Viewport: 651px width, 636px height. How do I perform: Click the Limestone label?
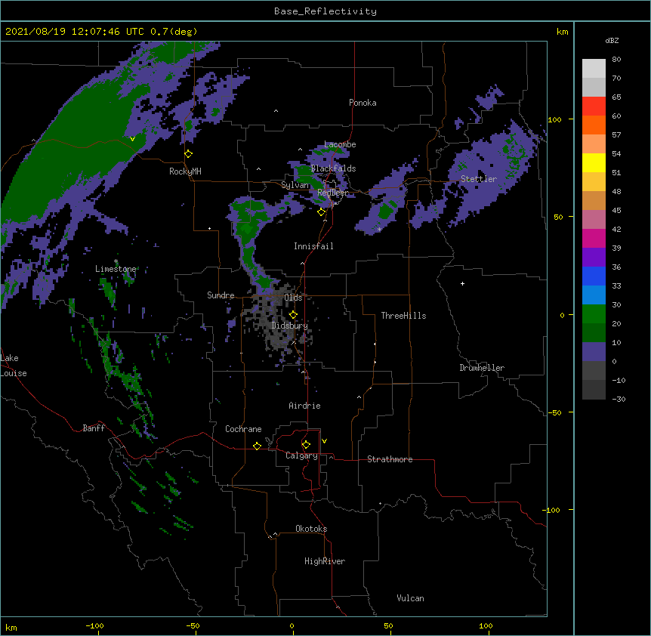pos(116,269)
